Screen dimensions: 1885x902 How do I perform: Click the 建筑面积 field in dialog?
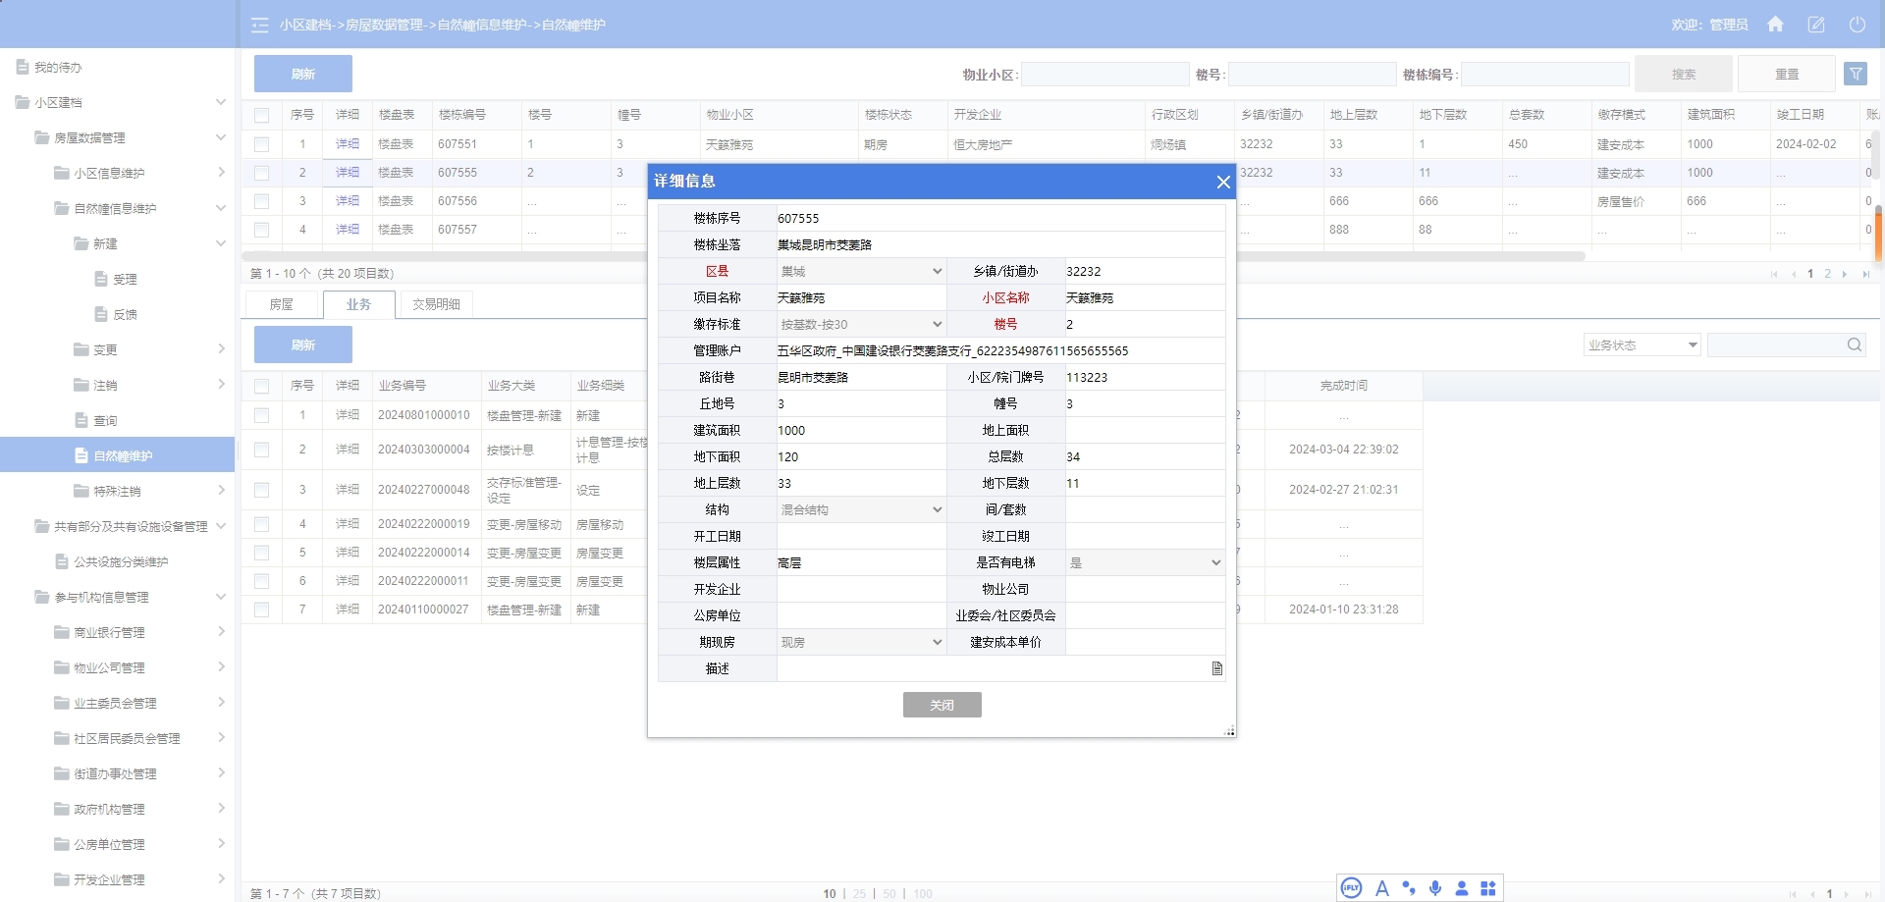861,430
